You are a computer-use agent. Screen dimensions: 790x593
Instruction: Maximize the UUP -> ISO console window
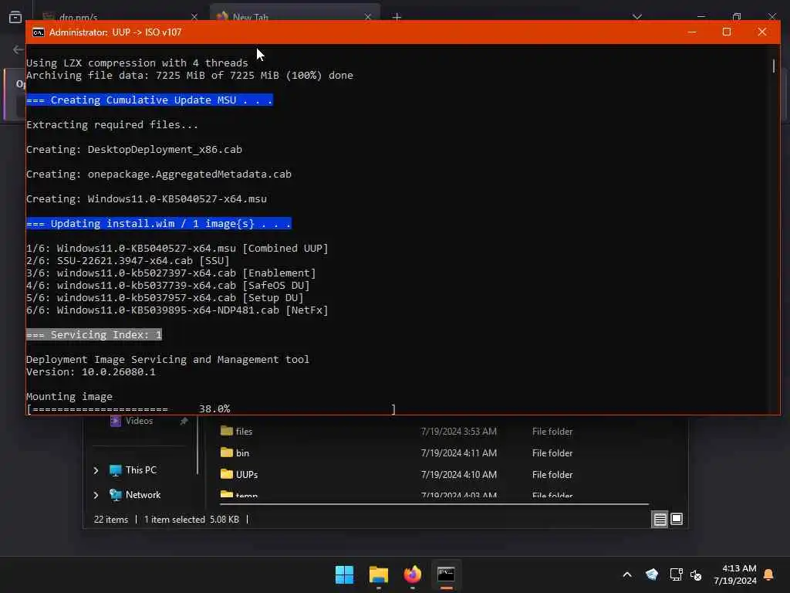tap(727, 32)
